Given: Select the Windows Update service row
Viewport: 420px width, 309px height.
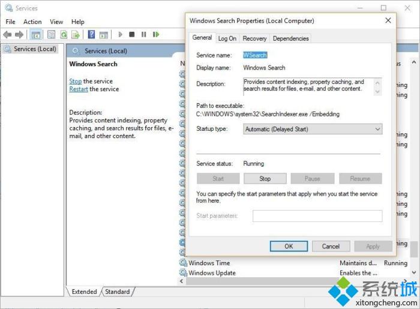Looking at the screenshot, I should (293, 273).
